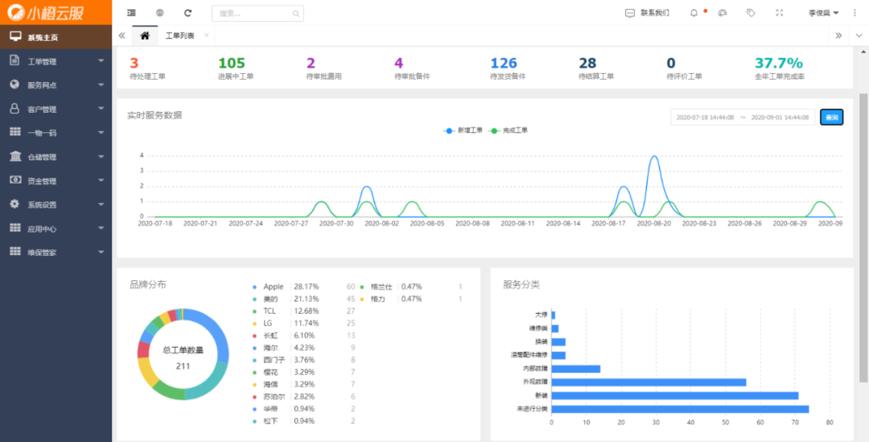Expand 服务网点 submenu arrow
Image resolution: width=869 pixels, height=442 pixels.
coord(101,85)
